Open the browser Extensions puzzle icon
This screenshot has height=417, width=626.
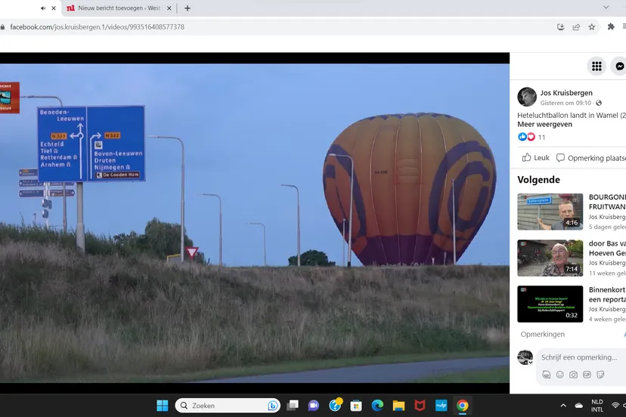pyautogui.click(x=611, y=26)
